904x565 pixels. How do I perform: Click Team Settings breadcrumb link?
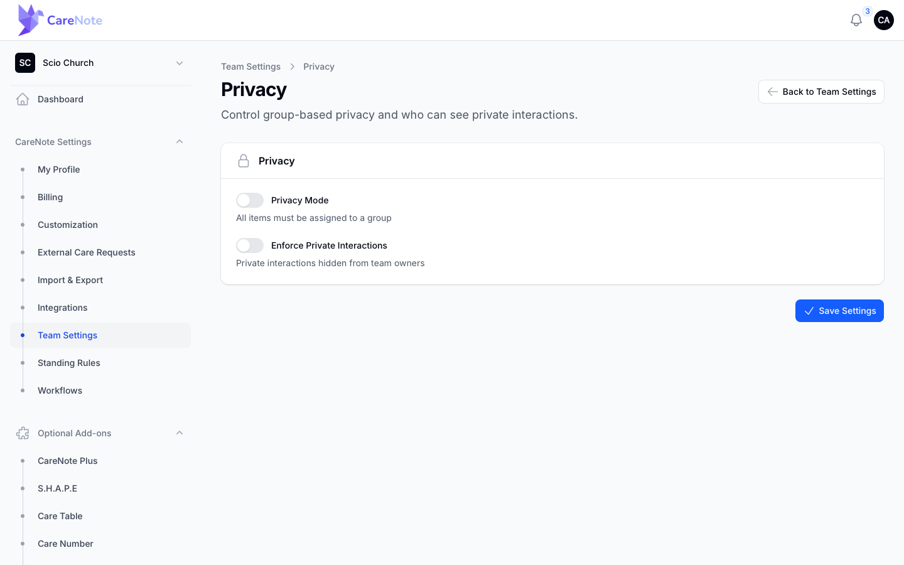click(x=250, y=67)
